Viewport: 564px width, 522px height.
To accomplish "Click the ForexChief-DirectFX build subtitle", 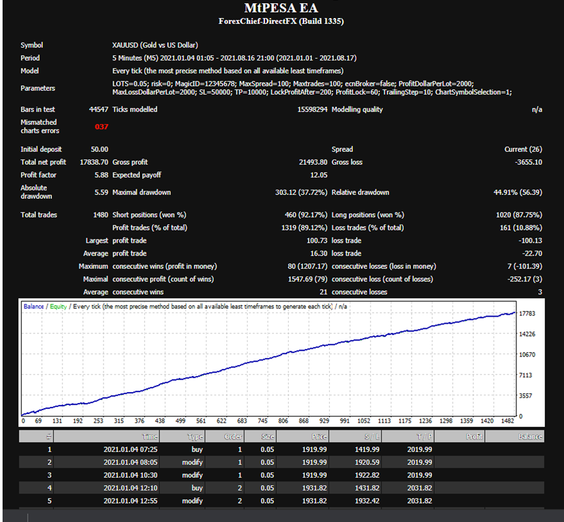I will tap(281, 21).
